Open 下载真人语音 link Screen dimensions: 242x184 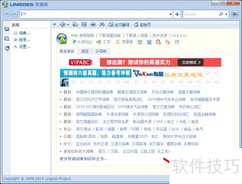pyautogui.click(x=136, y=35)
